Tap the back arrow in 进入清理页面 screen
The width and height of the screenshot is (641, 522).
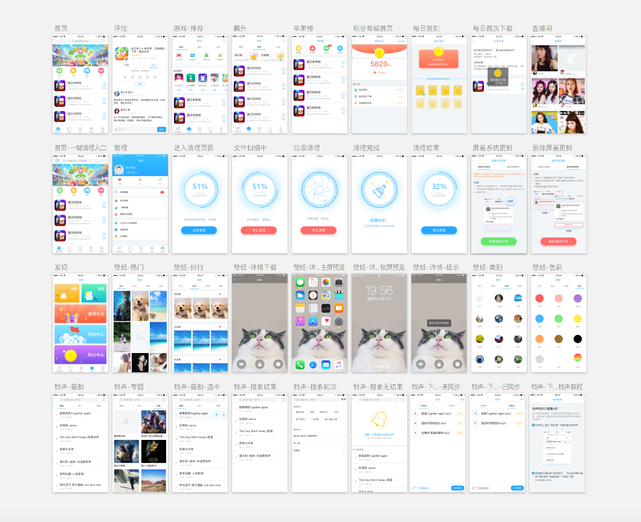click(175, 161)
